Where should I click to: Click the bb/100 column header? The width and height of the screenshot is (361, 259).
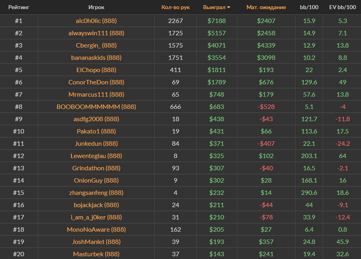[x=309, y=8]
